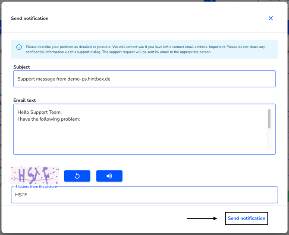The height and width of the screenshot is (235, 289).
Task: Close the Send notification dialog
Action: coord(270,18)
